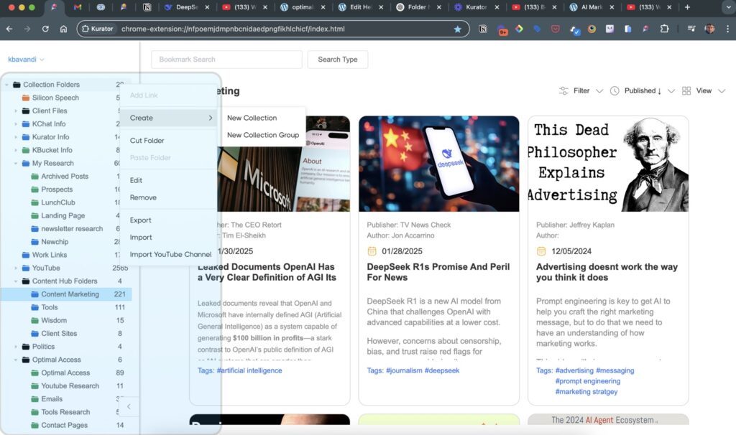736x435 pixels.
Task: Open the kbavandi account dropdown
Action: click(26, 59)
